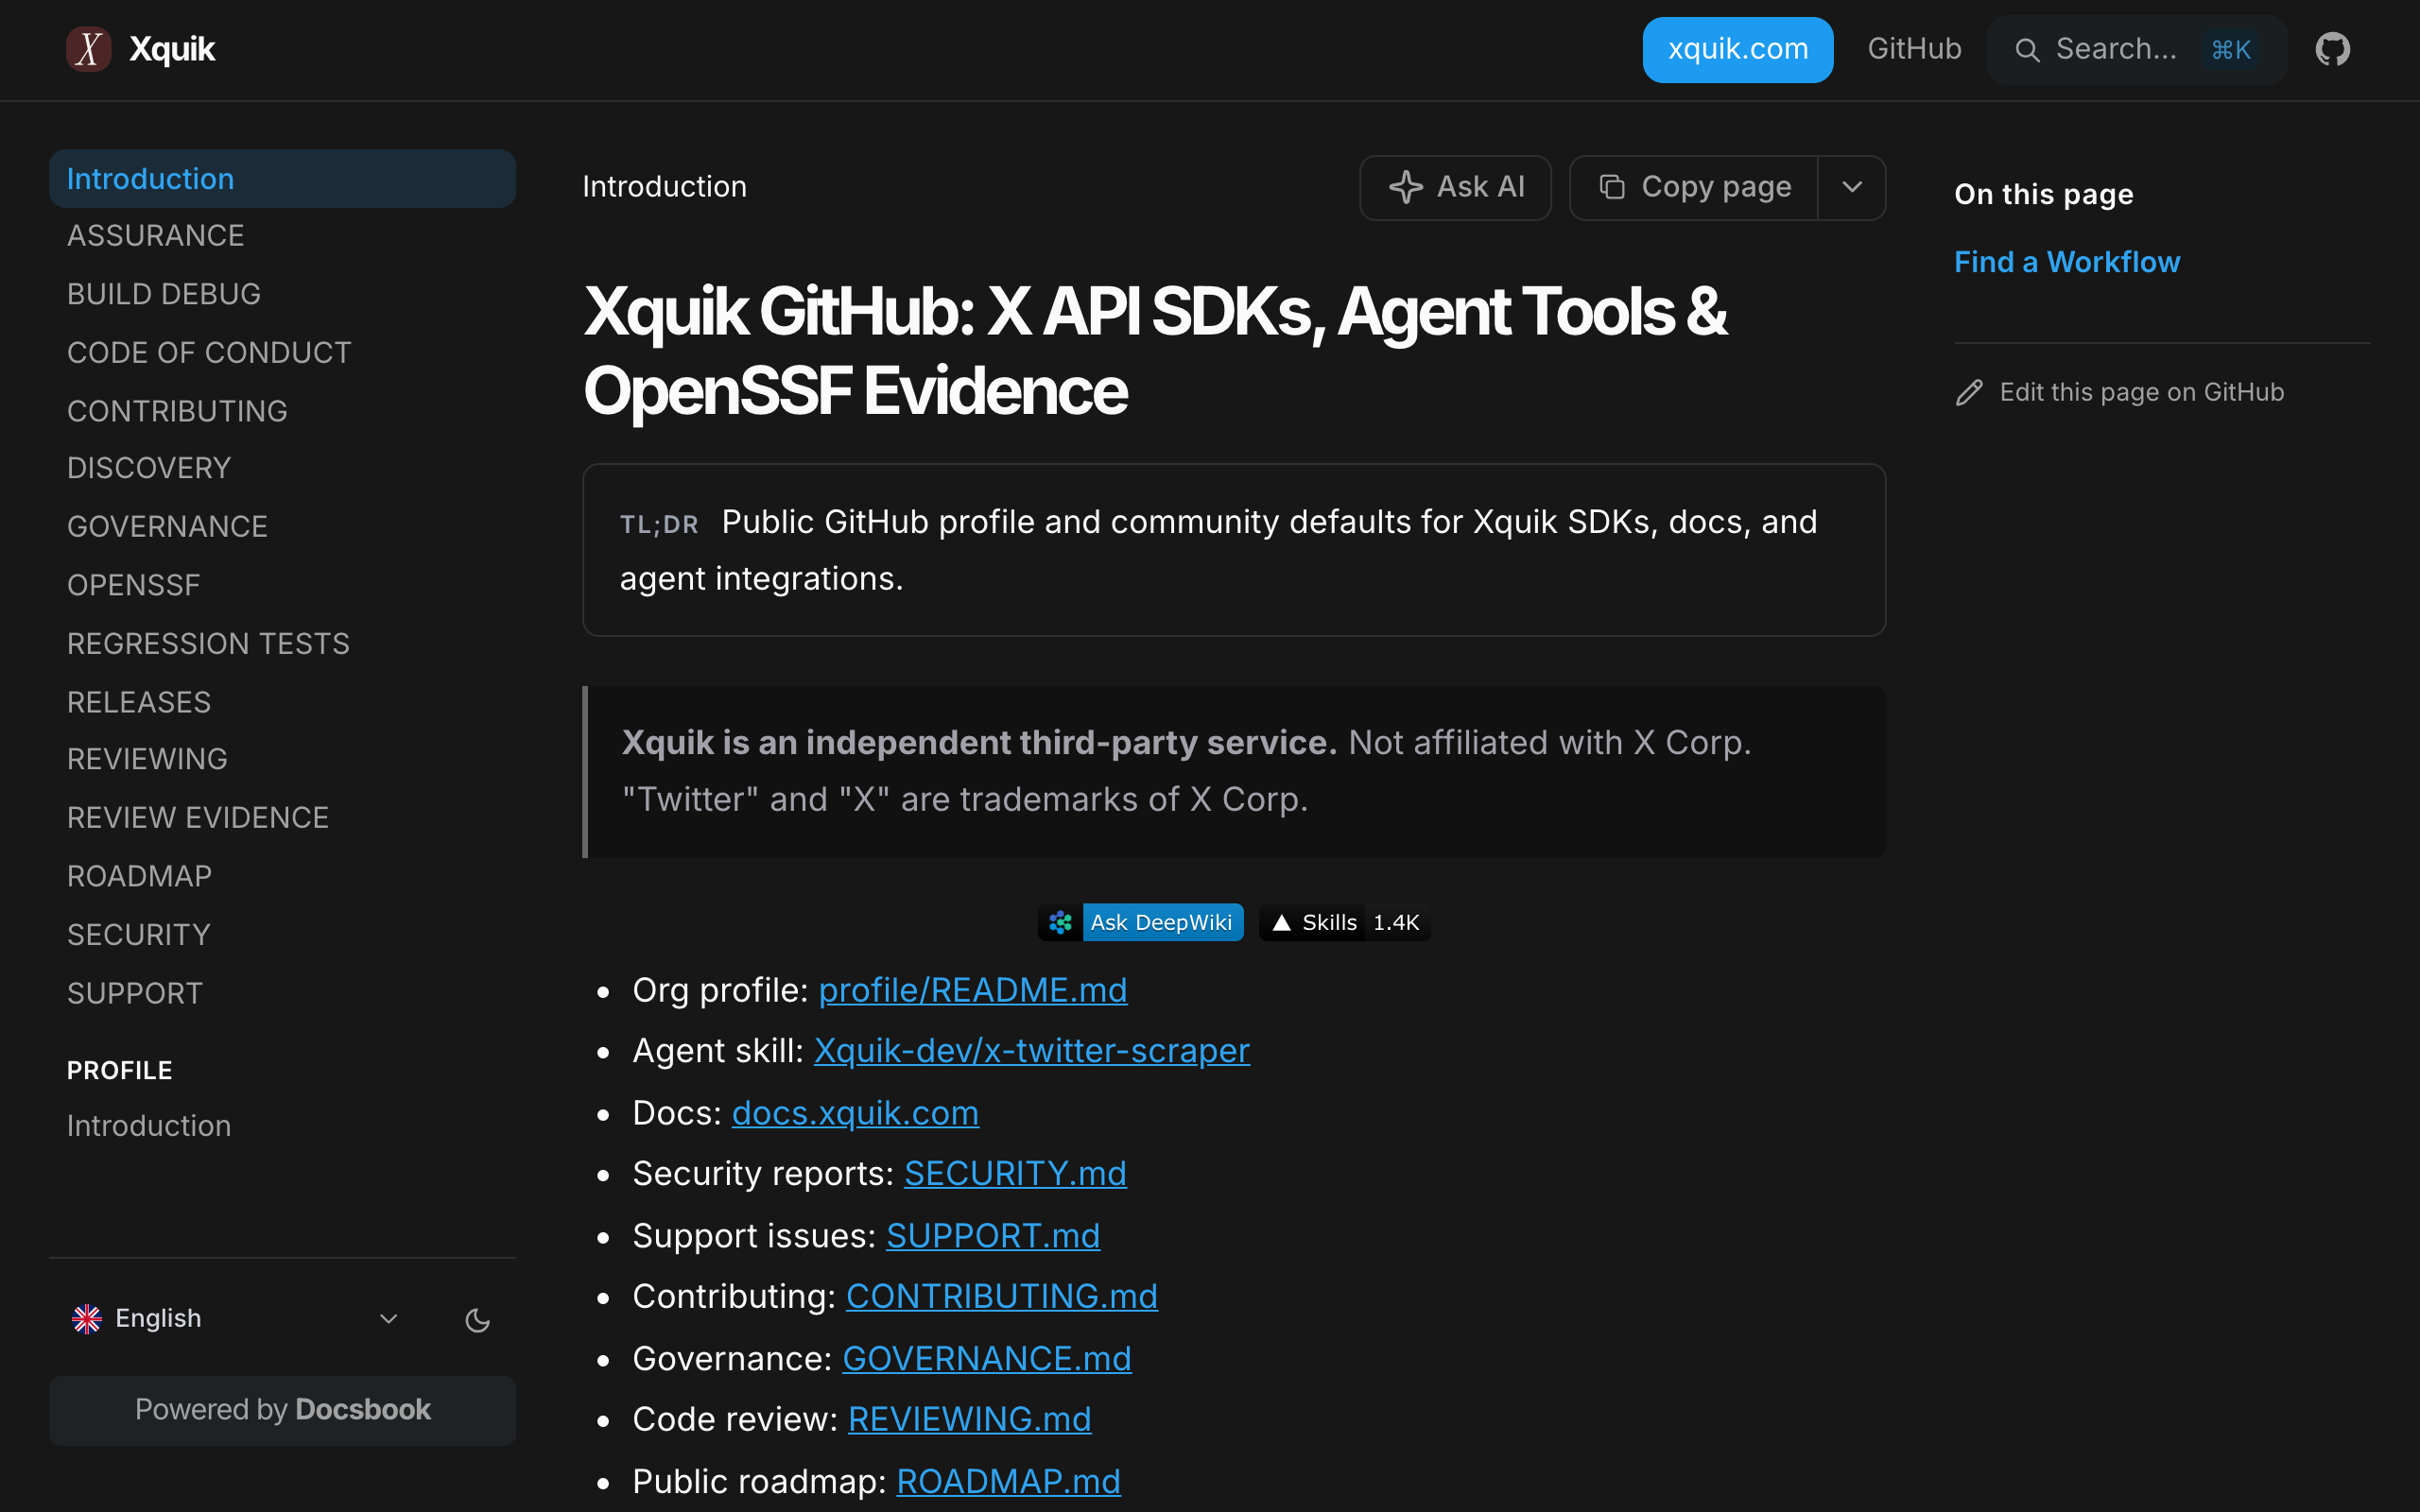Open the SECURITY.md link
The width and height of the screenshot is (2420, 1512).
tap(1015, 1173)
